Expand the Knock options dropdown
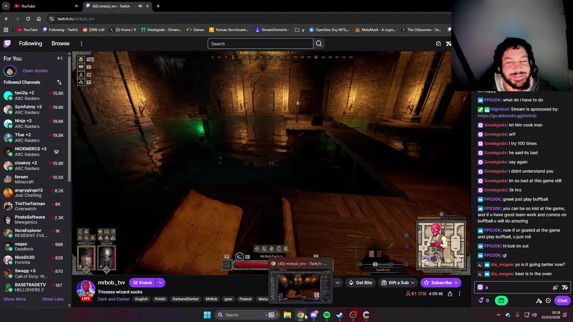The image size is (573, 322). tap(160, 283)
